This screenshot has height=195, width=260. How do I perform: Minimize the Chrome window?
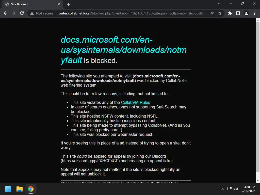point(231,4)
